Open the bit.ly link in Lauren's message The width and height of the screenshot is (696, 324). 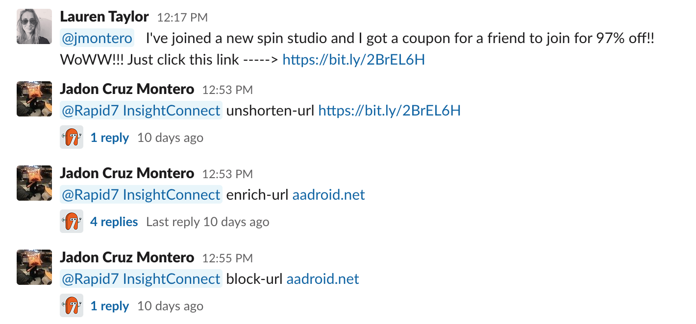[353, 60]
